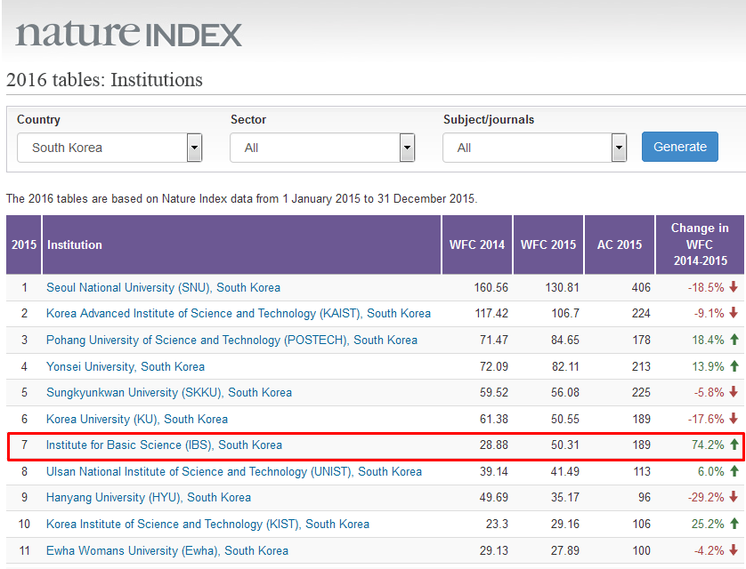This screenshot has height=569, width=746.
Task: Click the green up arrow beside 13.9%
Action: (734, 366)
